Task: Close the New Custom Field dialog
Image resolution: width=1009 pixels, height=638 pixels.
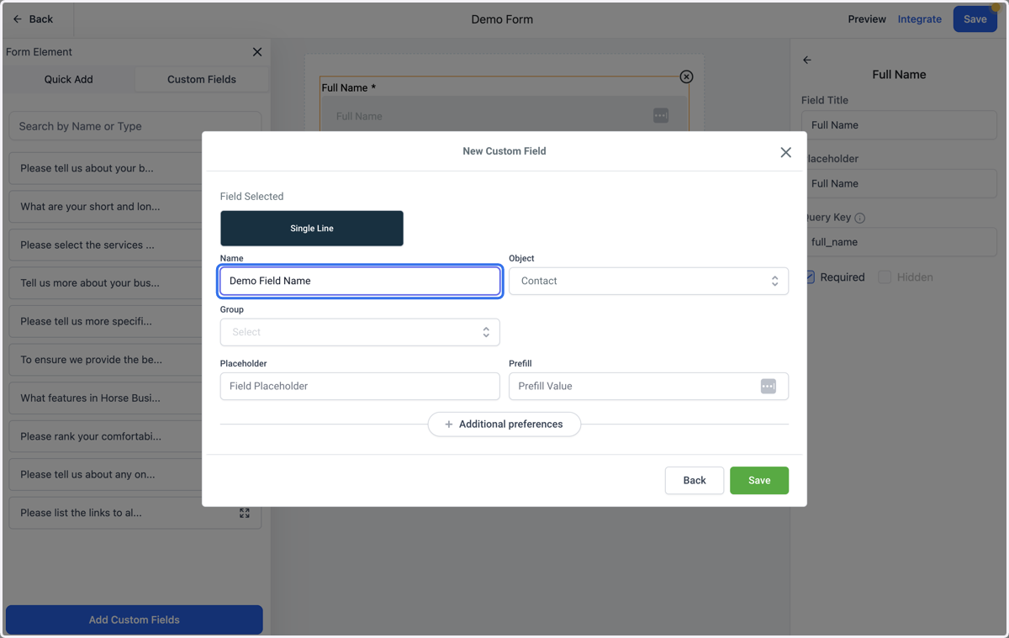Action: [785, 152]
